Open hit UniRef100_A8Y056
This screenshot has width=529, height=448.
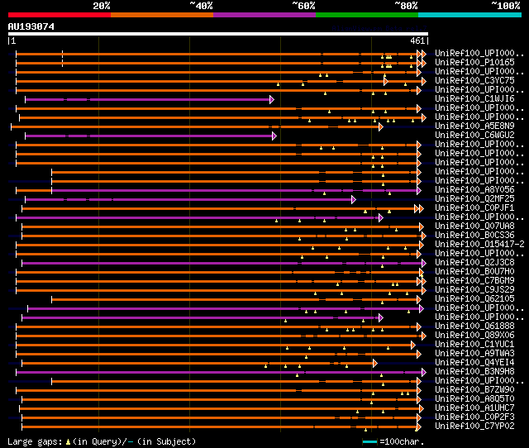click(474, 190)
